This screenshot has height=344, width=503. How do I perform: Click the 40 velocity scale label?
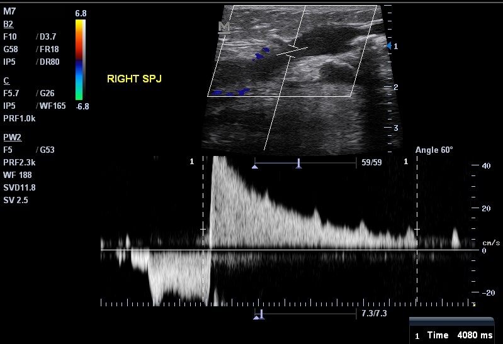click(x=486, y=166)
